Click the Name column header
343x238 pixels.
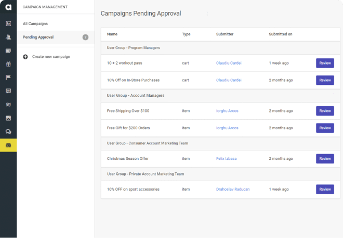point(112,34)
